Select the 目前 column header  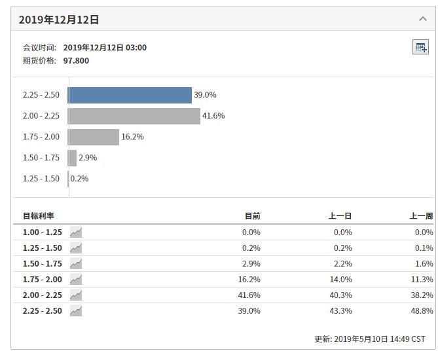coord(252,215)
